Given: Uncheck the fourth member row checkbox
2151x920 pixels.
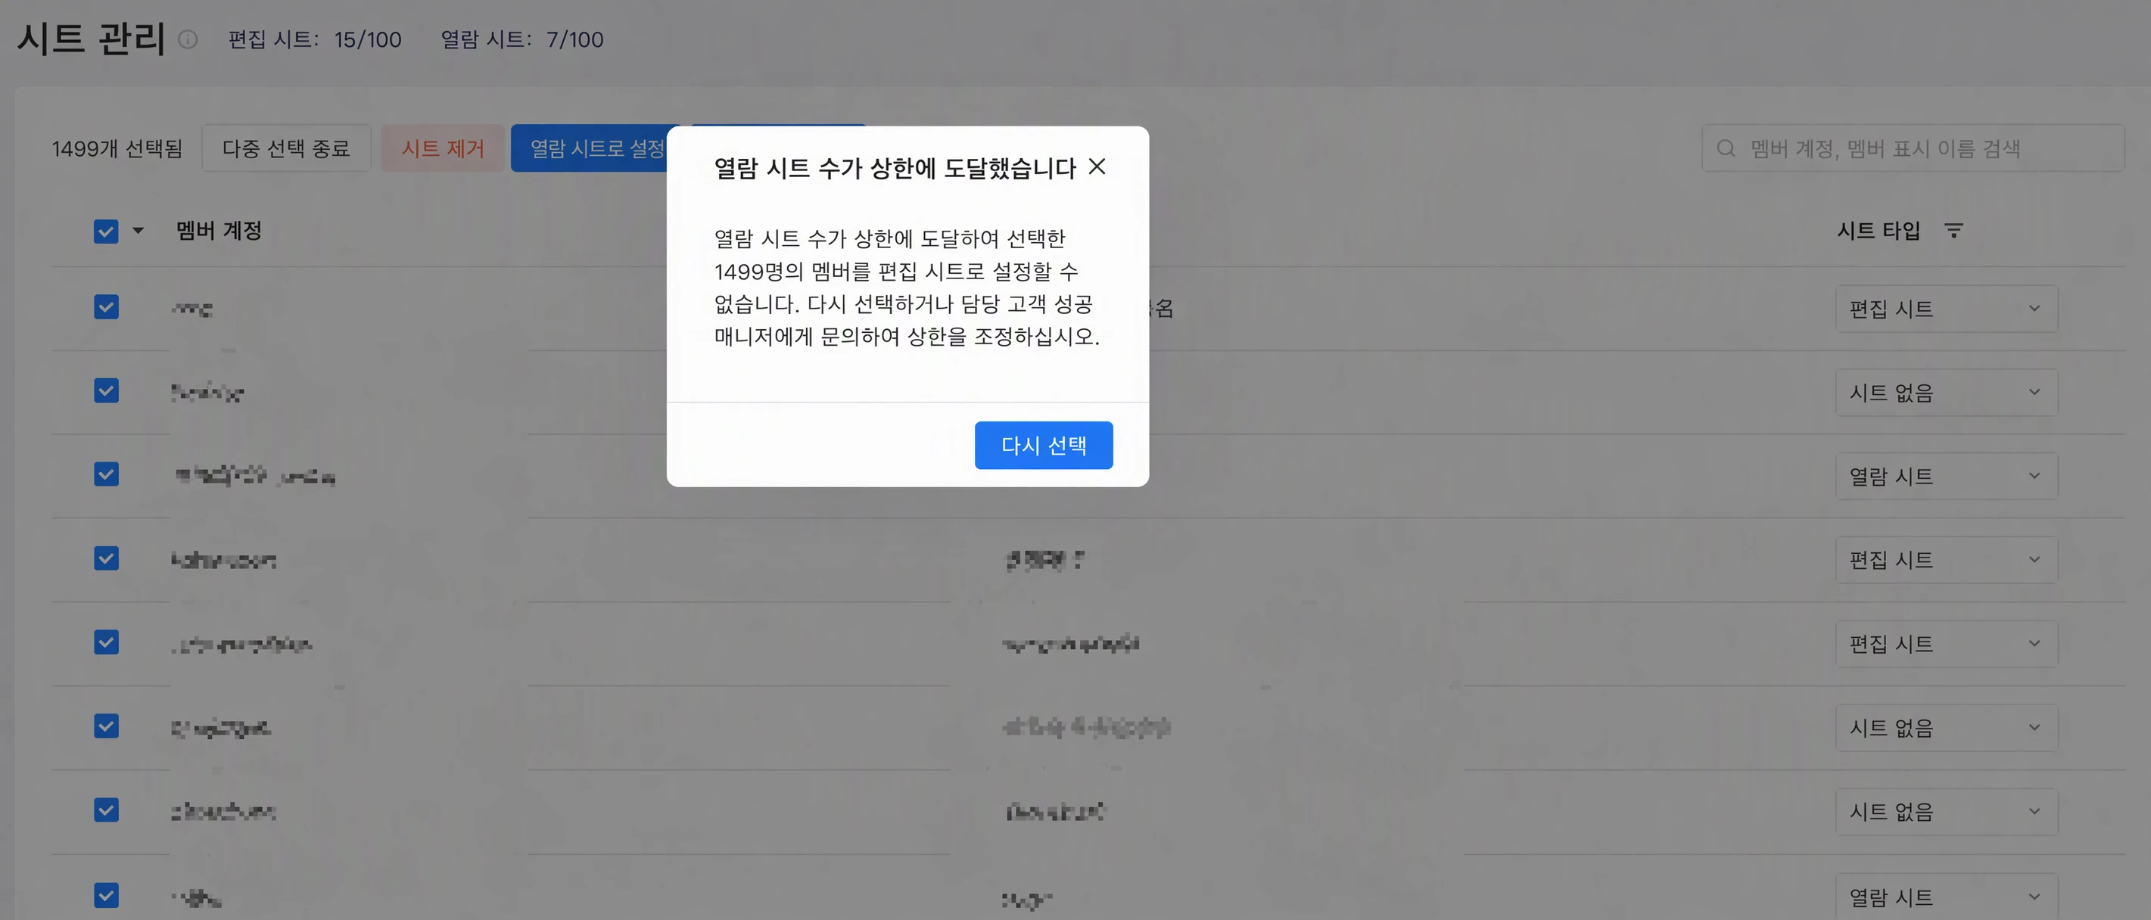Looking at the screenshot, I should 106,558.
